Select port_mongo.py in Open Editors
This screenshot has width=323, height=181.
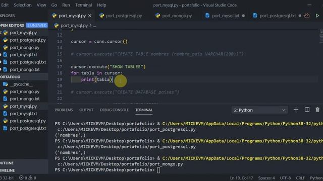pos(24,47)
